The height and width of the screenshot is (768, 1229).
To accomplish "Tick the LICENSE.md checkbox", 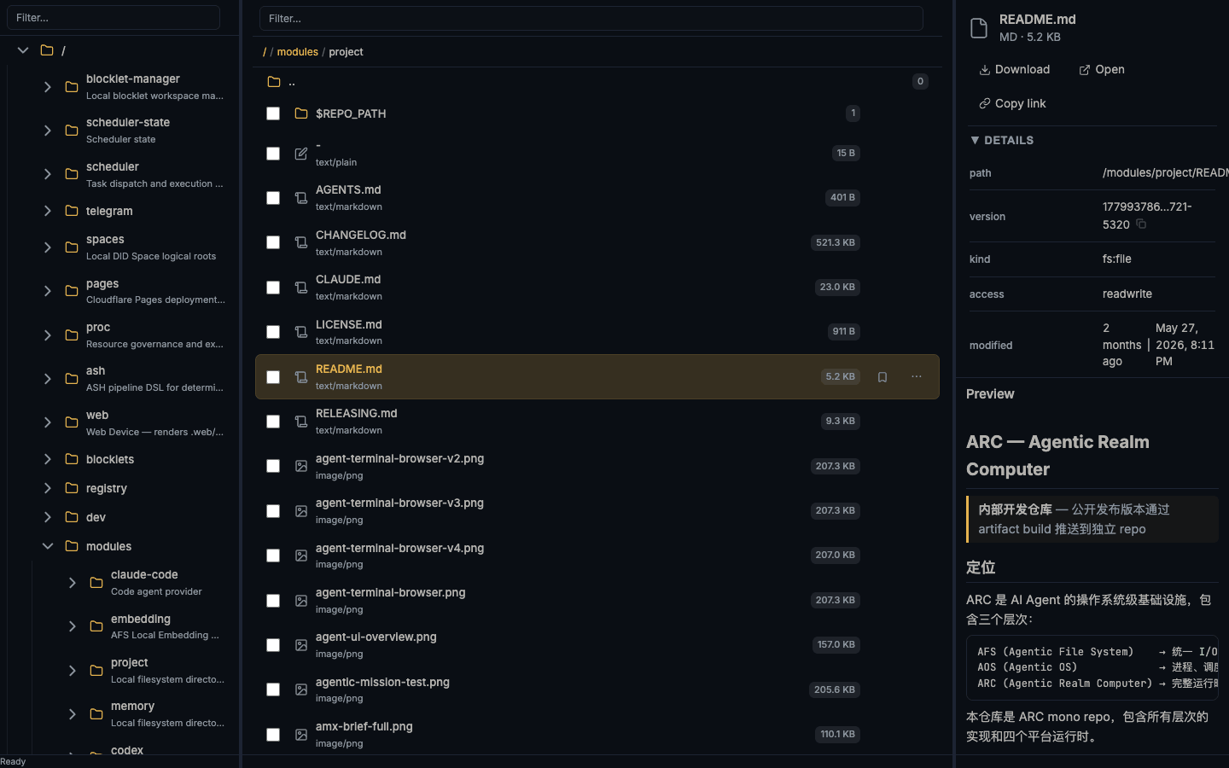I will [273, 332].
